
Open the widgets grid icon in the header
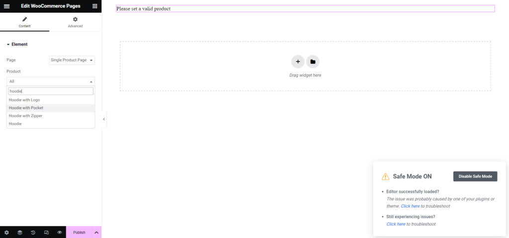click(95, 6)
